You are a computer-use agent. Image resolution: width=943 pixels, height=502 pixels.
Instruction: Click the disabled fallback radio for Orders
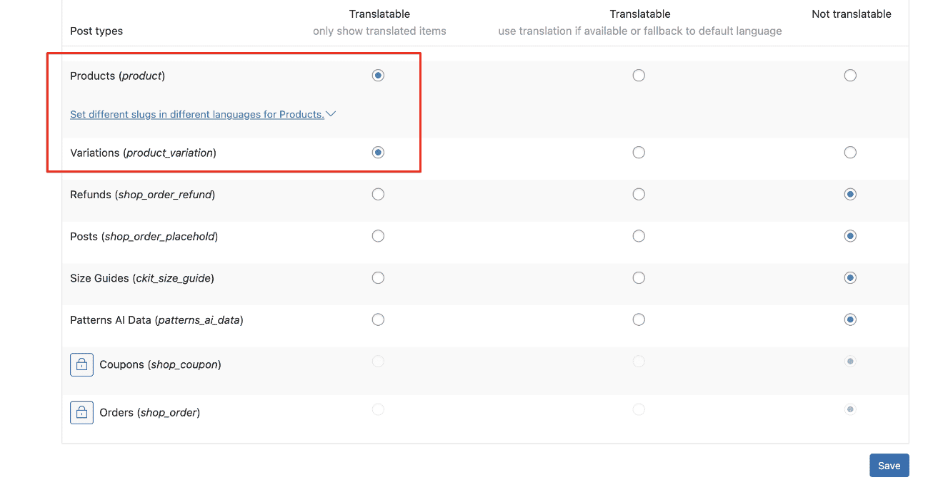[x=639, y=409]
